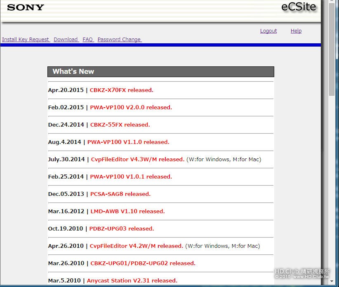Open the Password Change page
This screenshot has width=339, height=287.
(x=120, y=40)
